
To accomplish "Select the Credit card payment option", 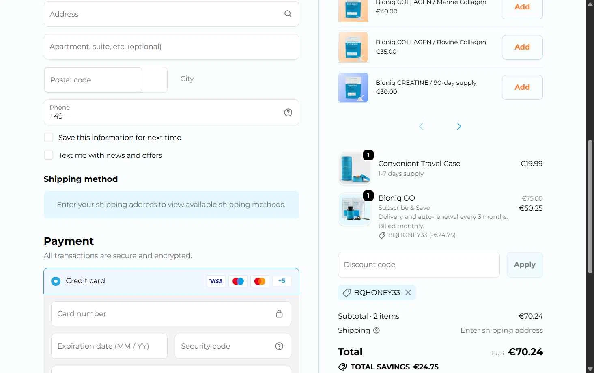I will (56, 281).
